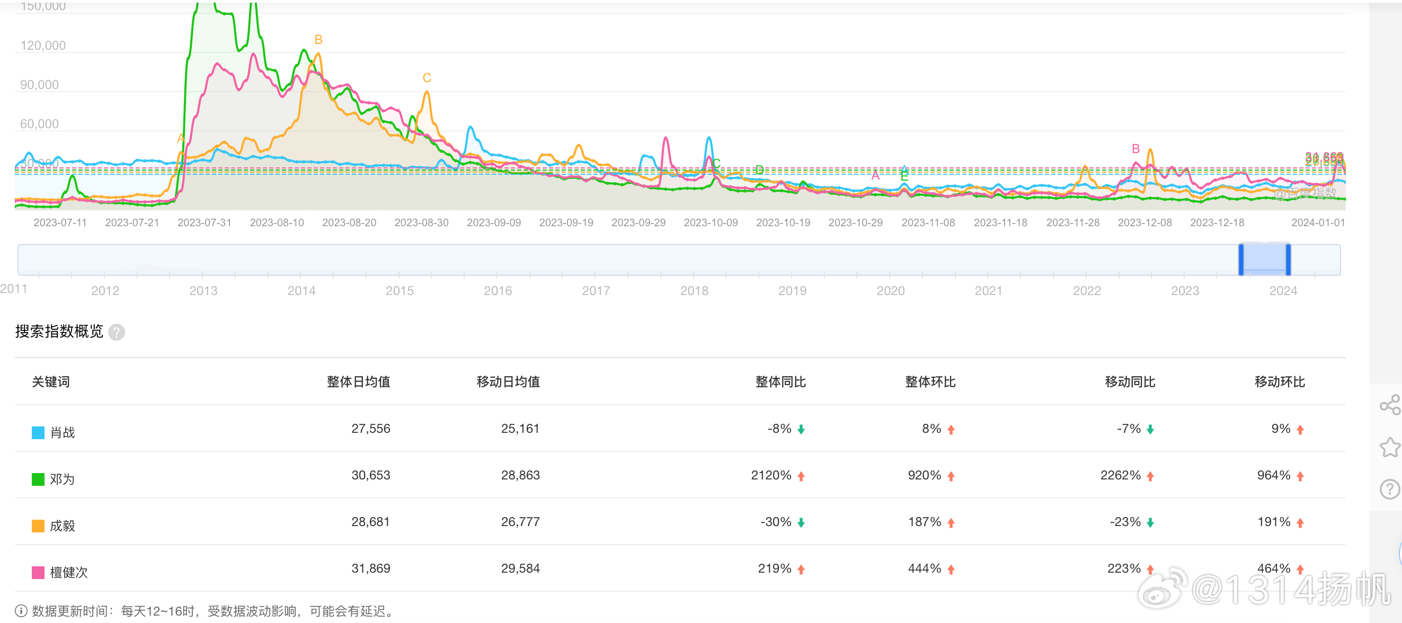Click -8% in 肖战 row
This screenshot has height=623, width=1402.
[779, 429]
